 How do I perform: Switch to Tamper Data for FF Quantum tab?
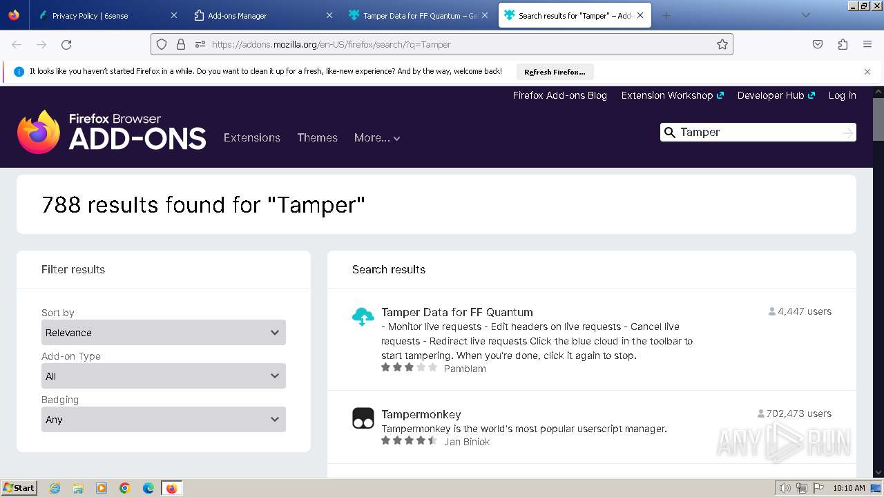[417, 15]
